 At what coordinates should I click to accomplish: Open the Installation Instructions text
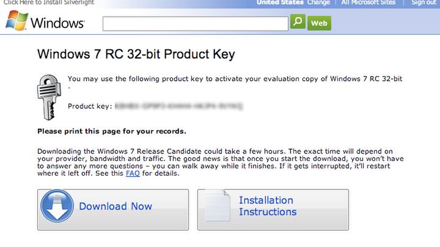pos(267,206)
